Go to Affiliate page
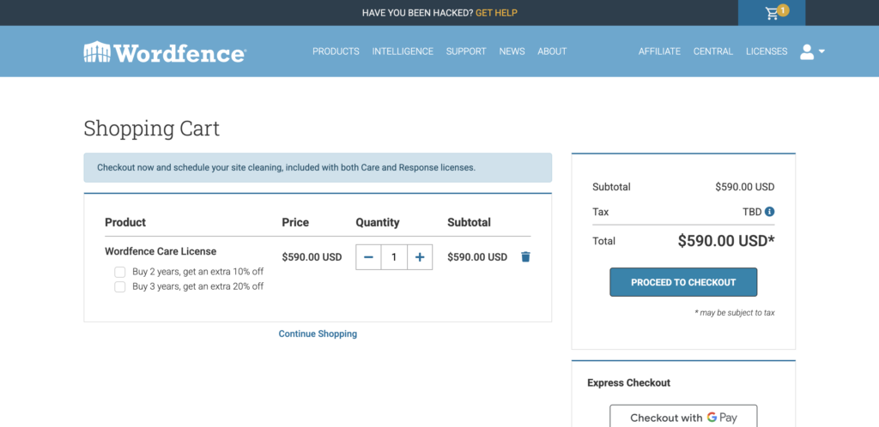879x427 pixels. [x=659, y=51]
